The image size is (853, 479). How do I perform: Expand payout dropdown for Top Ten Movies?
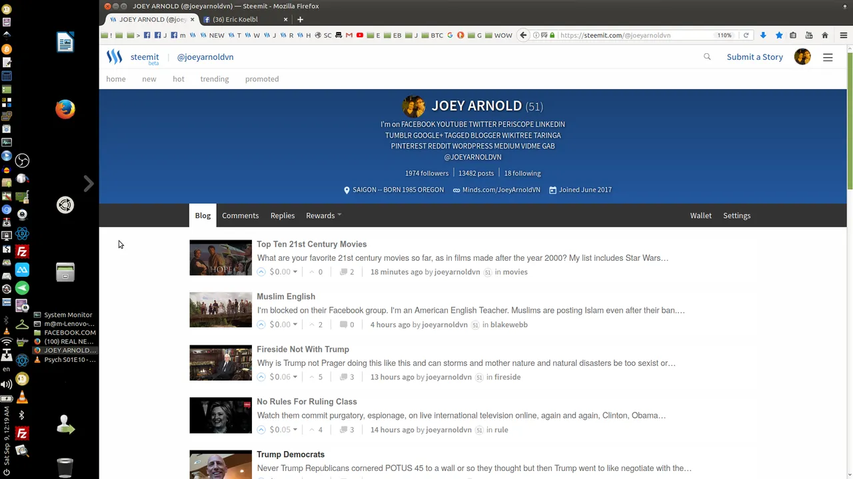coord(295,271)
